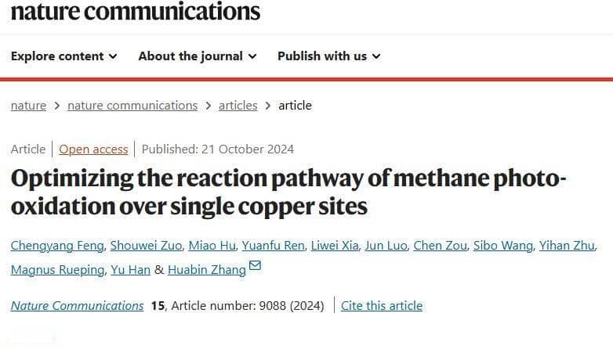Select author Yihan Zhu
Screen dimensions: 613x349
(567, 246)
